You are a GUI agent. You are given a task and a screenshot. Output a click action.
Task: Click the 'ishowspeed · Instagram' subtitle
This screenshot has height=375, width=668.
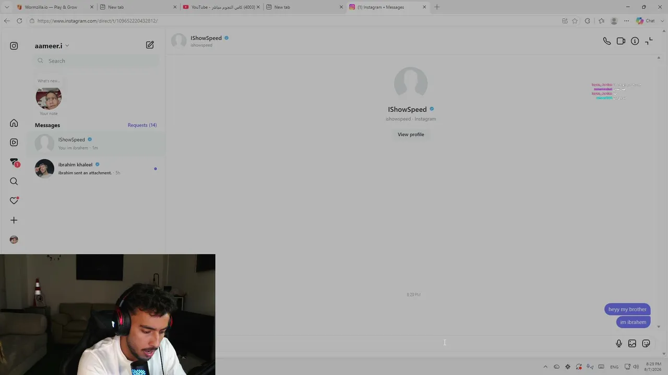411,119
